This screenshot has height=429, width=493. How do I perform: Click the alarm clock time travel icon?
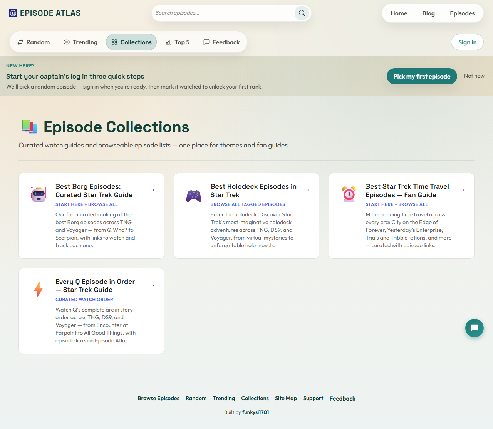pyautogui.click(x=349, y=194)
